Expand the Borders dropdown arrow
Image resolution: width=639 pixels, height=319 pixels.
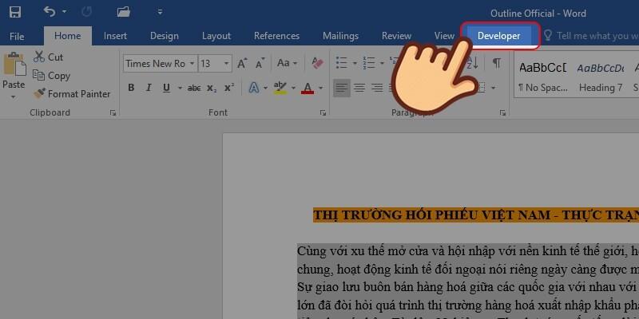pos(493,88)
